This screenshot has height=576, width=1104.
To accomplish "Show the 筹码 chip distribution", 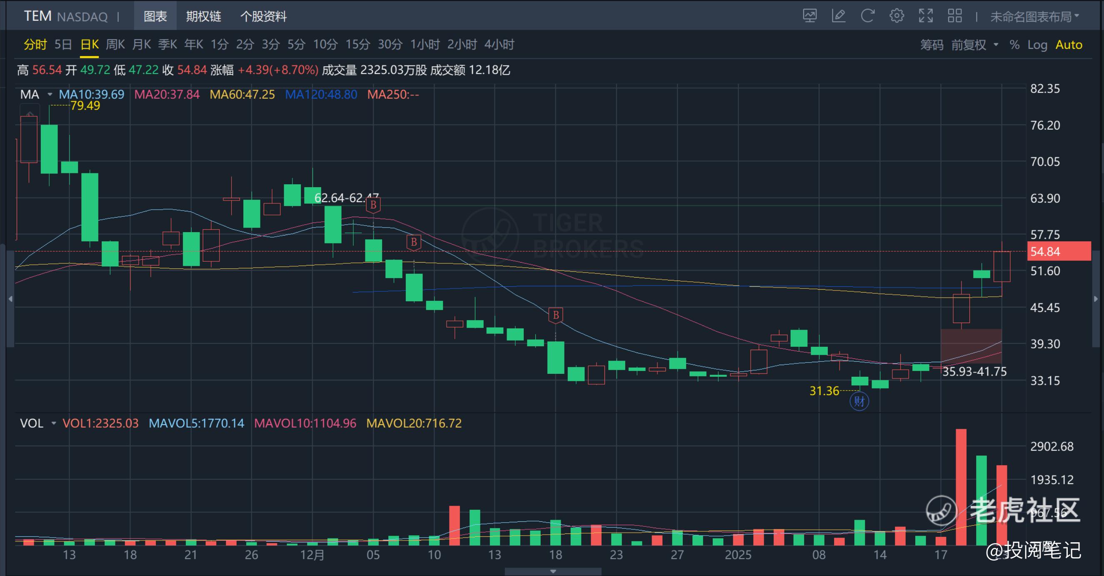I will (x=932, y=45).
